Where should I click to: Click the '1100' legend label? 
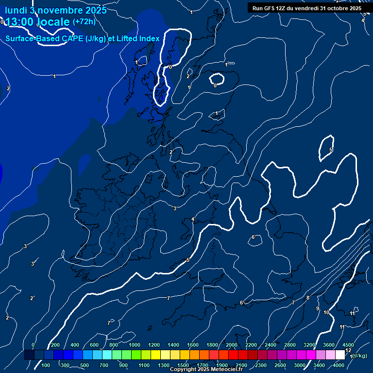[144, 365]
